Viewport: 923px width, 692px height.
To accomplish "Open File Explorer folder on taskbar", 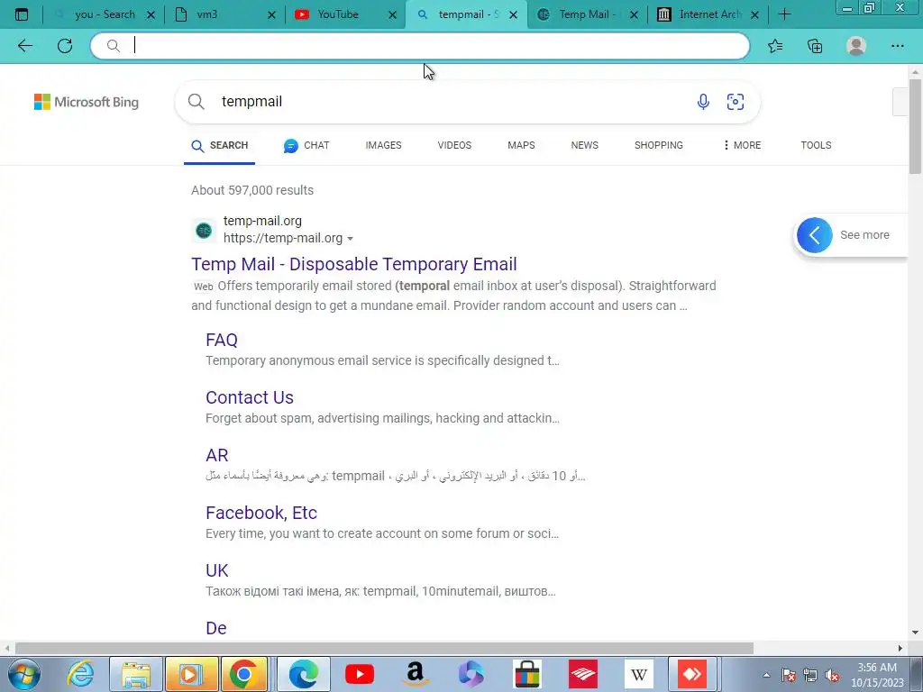I will click(136, 674).
